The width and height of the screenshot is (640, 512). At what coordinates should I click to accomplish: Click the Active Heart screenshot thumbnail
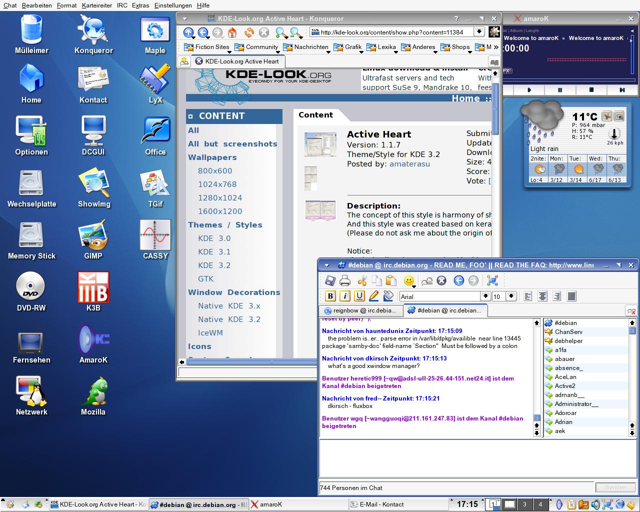tap(320, 144)
